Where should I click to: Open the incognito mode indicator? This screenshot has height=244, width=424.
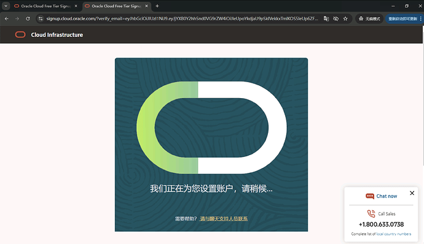pos(369,18)
